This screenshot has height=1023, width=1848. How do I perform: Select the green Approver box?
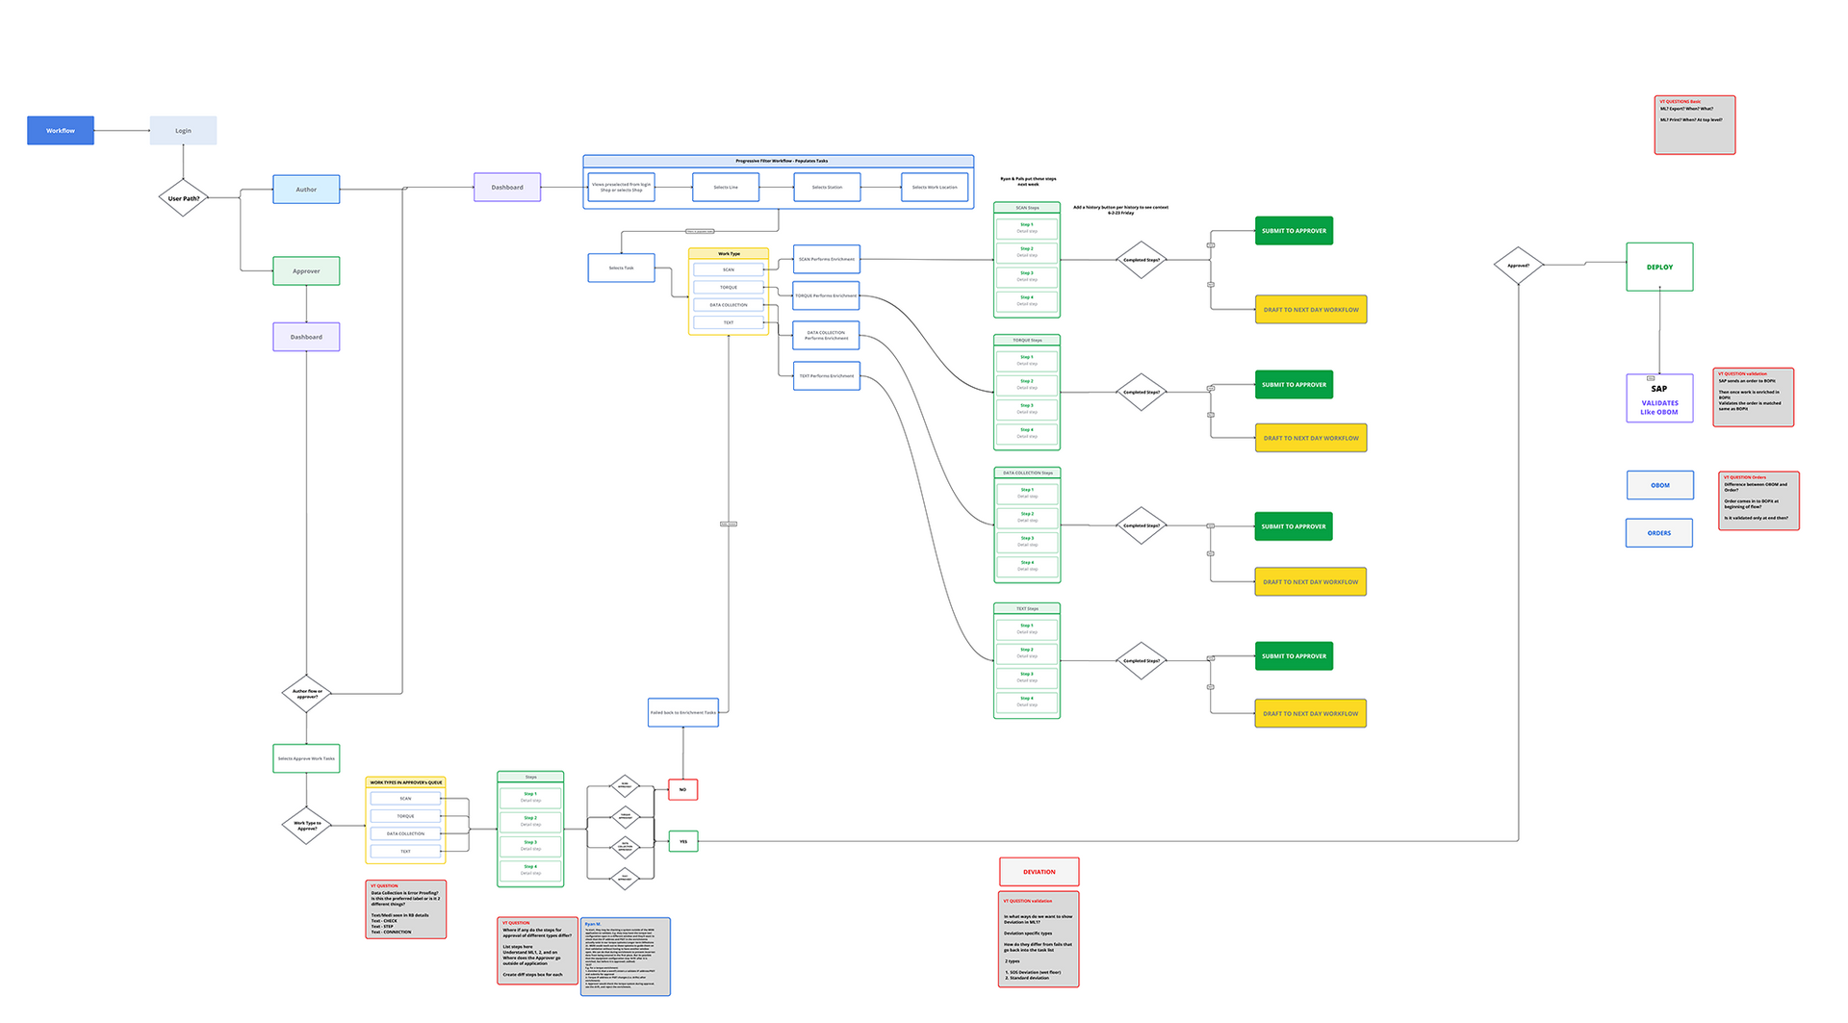pos(306,271)
